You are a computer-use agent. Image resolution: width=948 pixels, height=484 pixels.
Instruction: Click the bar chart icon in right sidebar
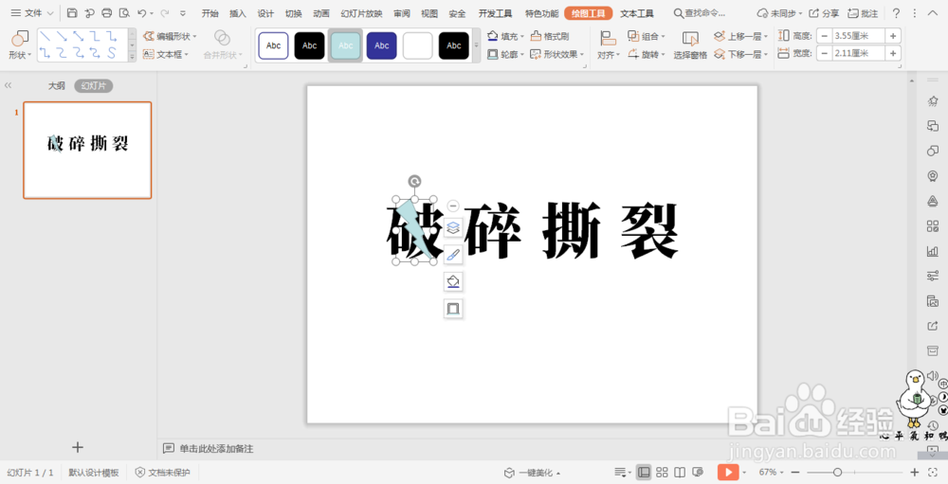coord(932,251)
